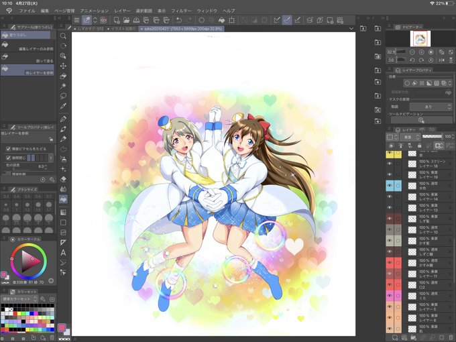Viewport: 456px width, 342px height.
Task: Click the command bar up-down switcher arrows
Action: point(95,20)
